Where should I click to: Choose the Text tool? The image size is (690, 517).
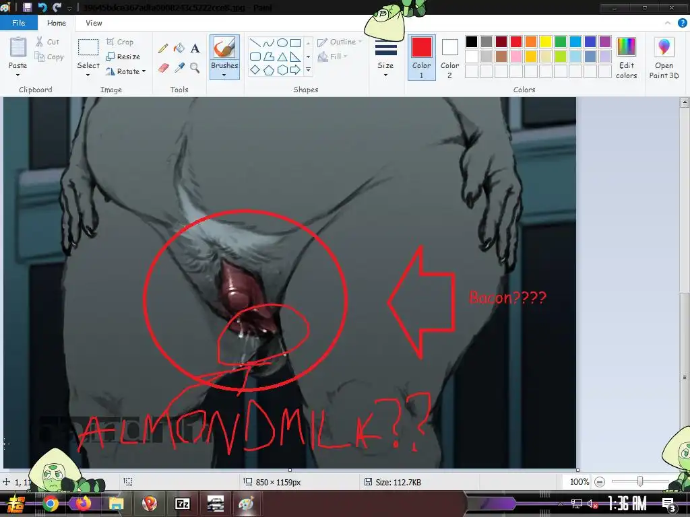[195, 48]
